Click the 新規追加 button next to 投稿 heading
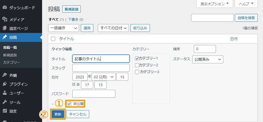The width and height of the screenshot is (263, 122). pyautogui.click(x=72, y=9)
